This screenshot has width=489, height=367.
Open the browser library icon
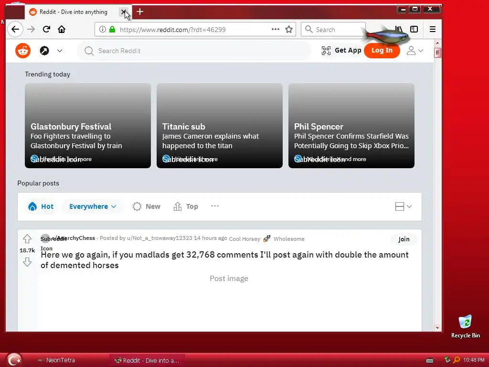(x=399, y=29)
